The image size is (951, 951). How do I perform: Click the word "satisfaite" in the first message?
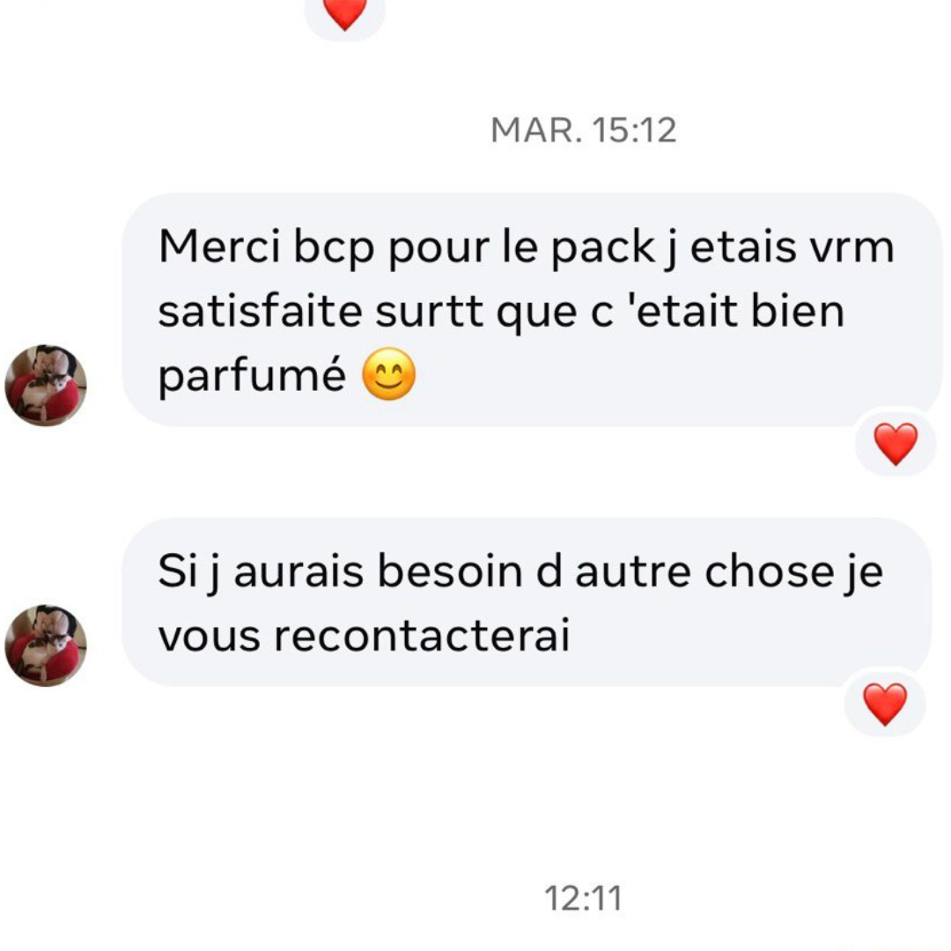click(x=260, y=311)
